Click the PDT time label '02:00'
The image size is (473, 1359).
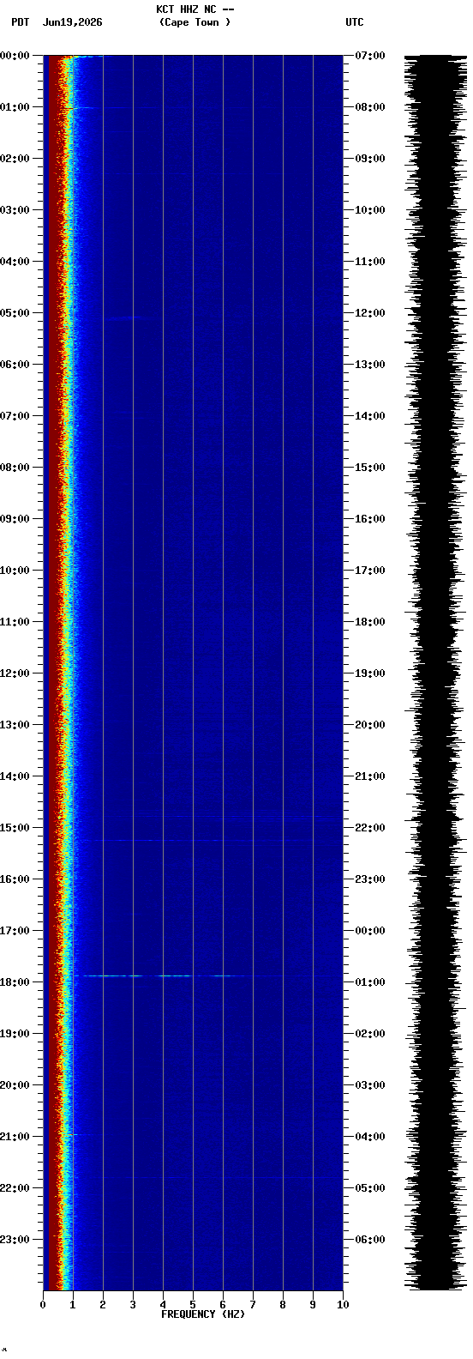(x=15, y=159)
